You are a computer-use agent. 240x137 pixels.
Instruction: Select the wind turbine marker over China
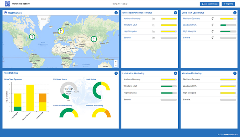94,39
